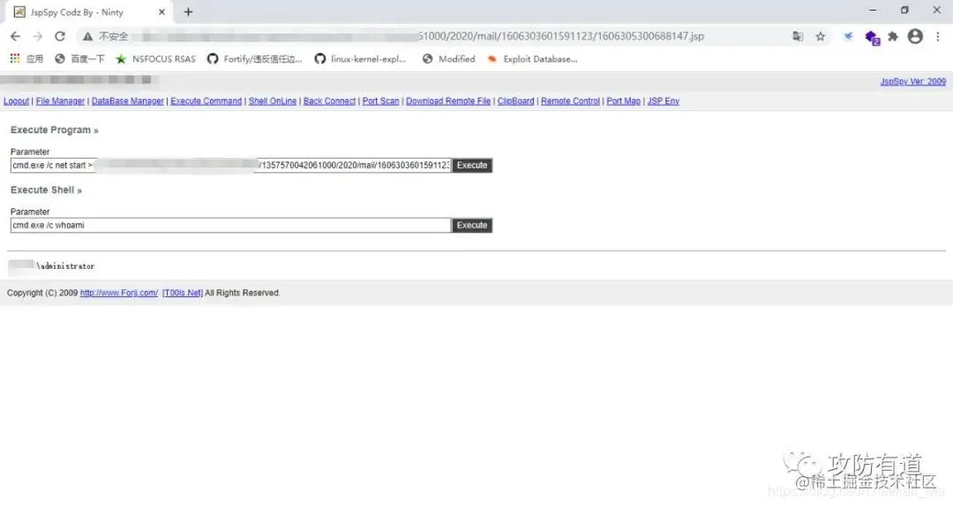The image size is (953, 507).
Task: Minimize the Chrome window
Action: click(x=873, y=11)
